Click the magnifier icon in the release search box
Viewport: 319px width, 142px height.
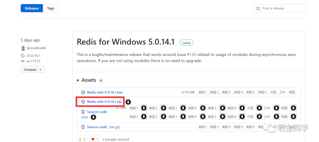258,9
